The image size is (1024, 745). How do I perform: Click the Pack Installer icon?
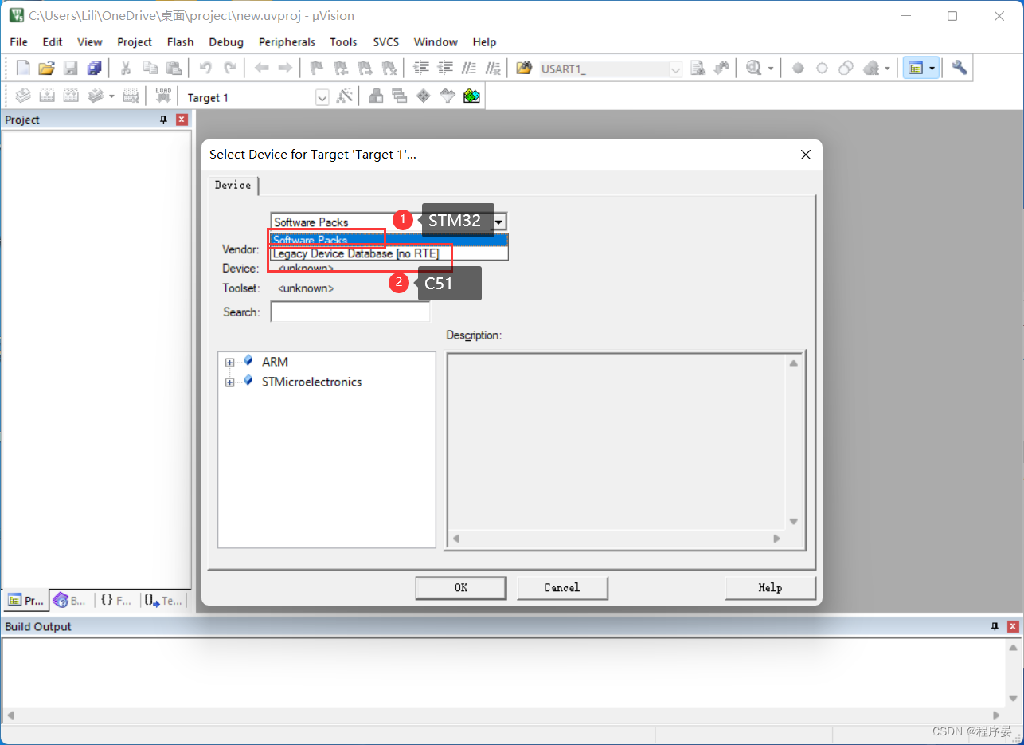(x=471, y=96)
